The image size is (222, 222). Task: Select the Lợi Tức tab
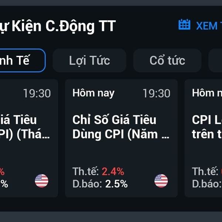pyautogui.click(x=89, y=60)
